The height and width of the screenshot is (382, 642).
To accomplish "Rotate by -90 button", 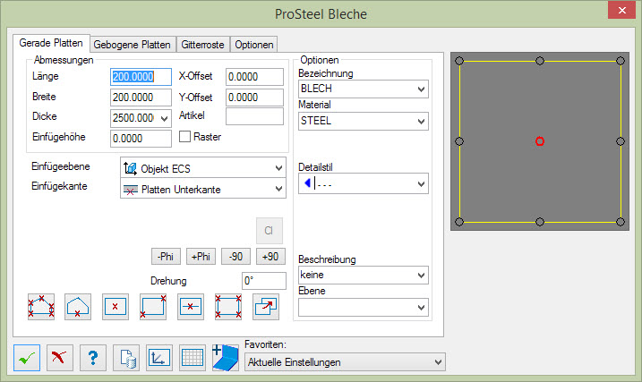I will (x=235, y=257).
